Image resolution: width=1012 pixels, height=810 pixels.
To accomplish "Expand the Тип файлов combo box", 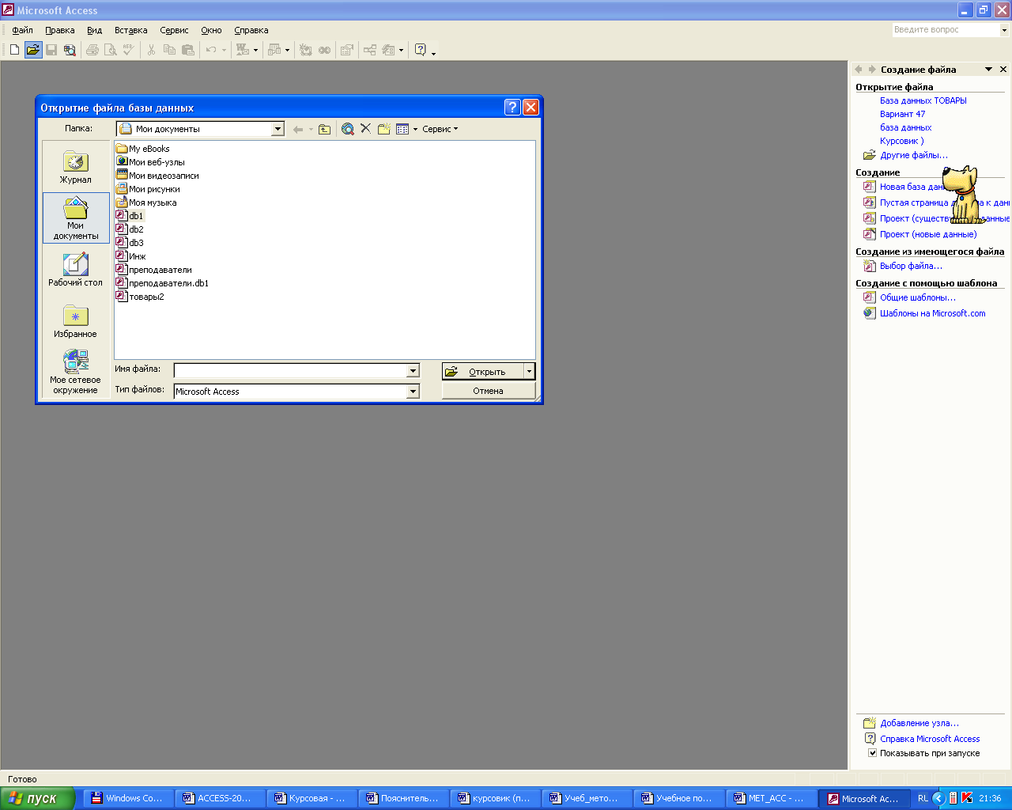I will (x=413, y=392).
